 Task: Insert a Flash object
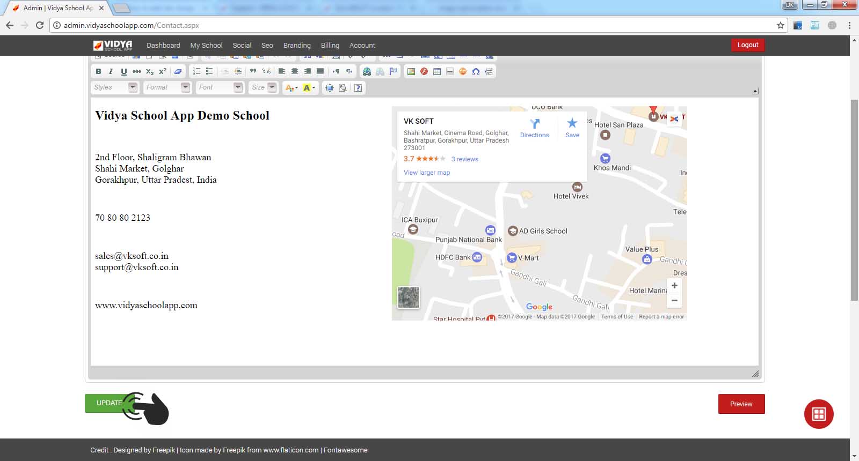(424, 71)
